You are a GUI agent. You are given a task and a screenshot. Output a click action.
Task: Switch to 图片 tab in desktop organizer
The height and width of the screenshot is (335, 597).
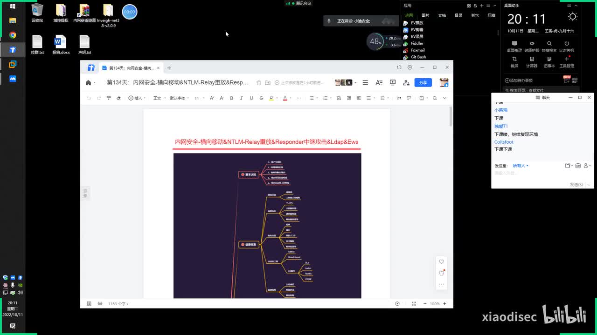click(425, 15)
